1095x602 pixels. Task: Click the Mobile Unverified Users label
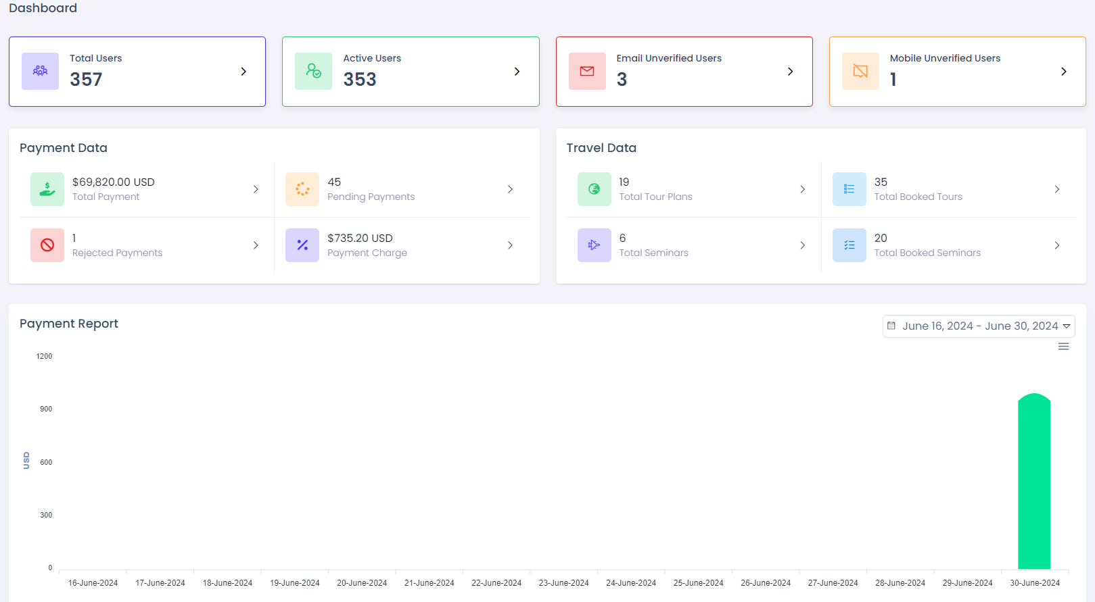tap(945, 58)
